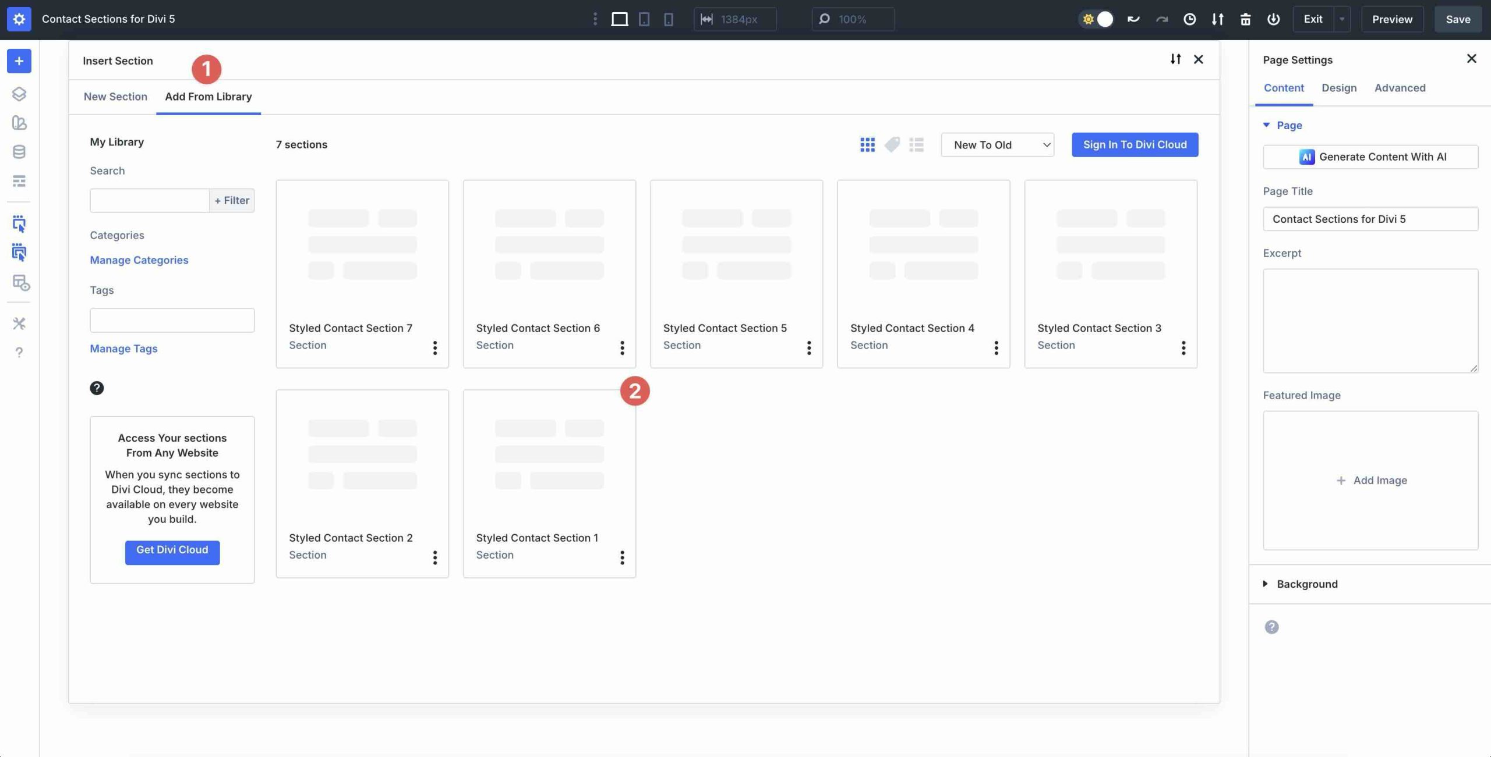The image size is (1491, 757).
Task: Click Sign In To Divi Cloud button
Action: (x=1134, y=144)
